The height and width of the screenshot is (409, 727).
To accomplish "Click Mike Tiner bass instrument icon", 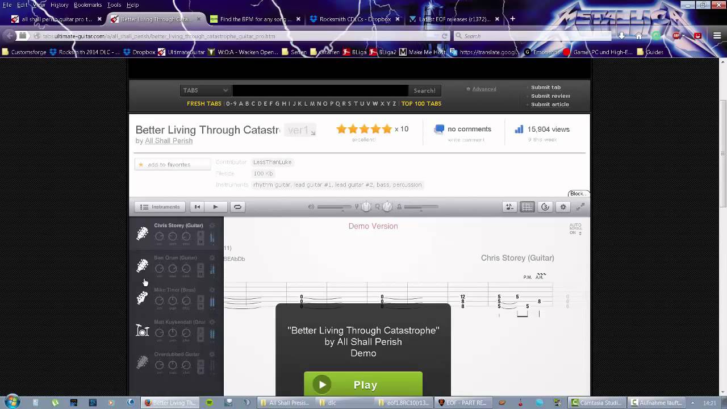I will click(143, 298).
